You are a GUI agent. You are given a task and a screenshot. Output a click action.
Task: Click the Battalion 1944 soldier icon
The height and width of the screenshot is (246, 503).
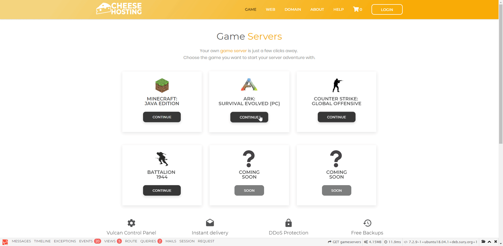point(162,159)
